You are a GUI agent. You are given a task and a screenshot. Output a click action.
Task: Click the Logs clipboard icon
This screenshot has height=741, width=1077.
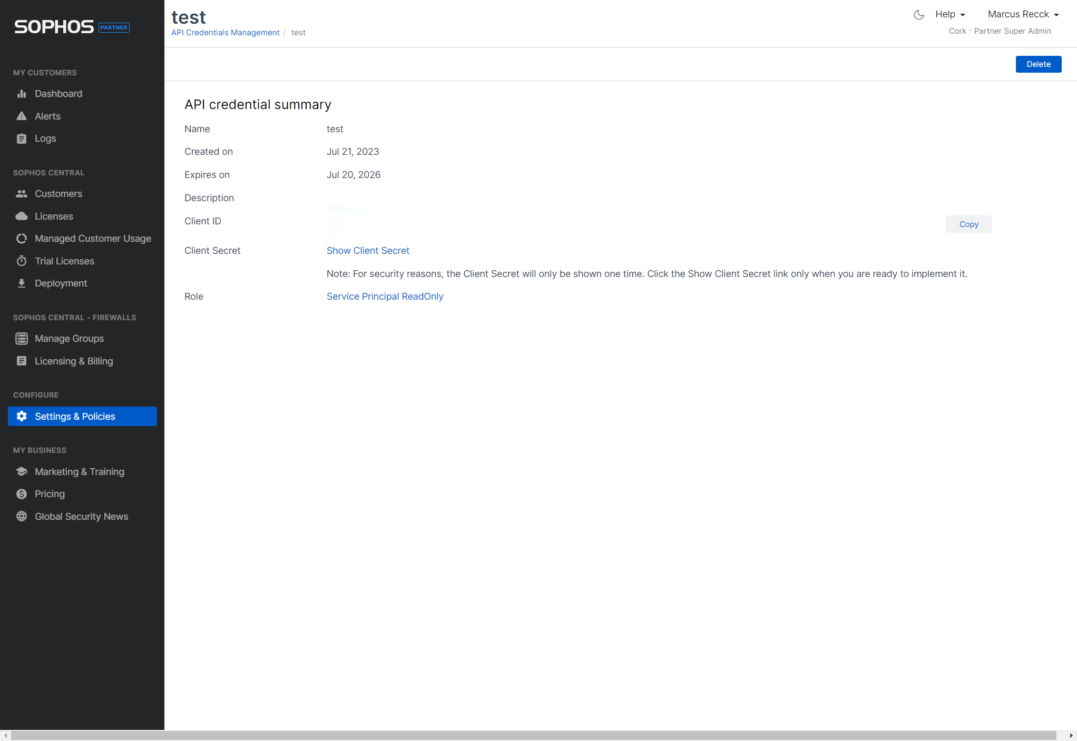(22, 139)
